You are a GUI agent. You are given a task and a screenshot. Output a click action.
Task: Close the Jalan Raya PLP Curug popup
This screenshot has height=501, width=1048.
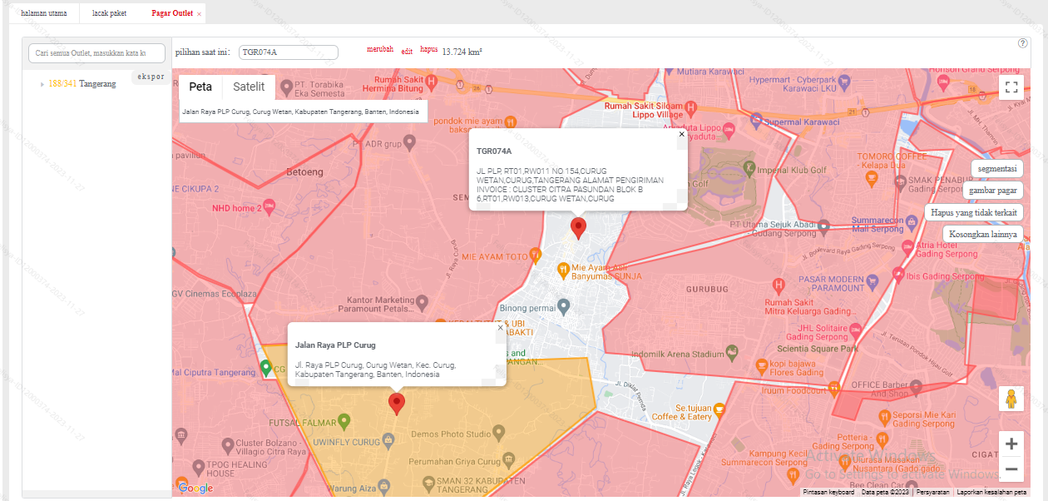point(500,328)
